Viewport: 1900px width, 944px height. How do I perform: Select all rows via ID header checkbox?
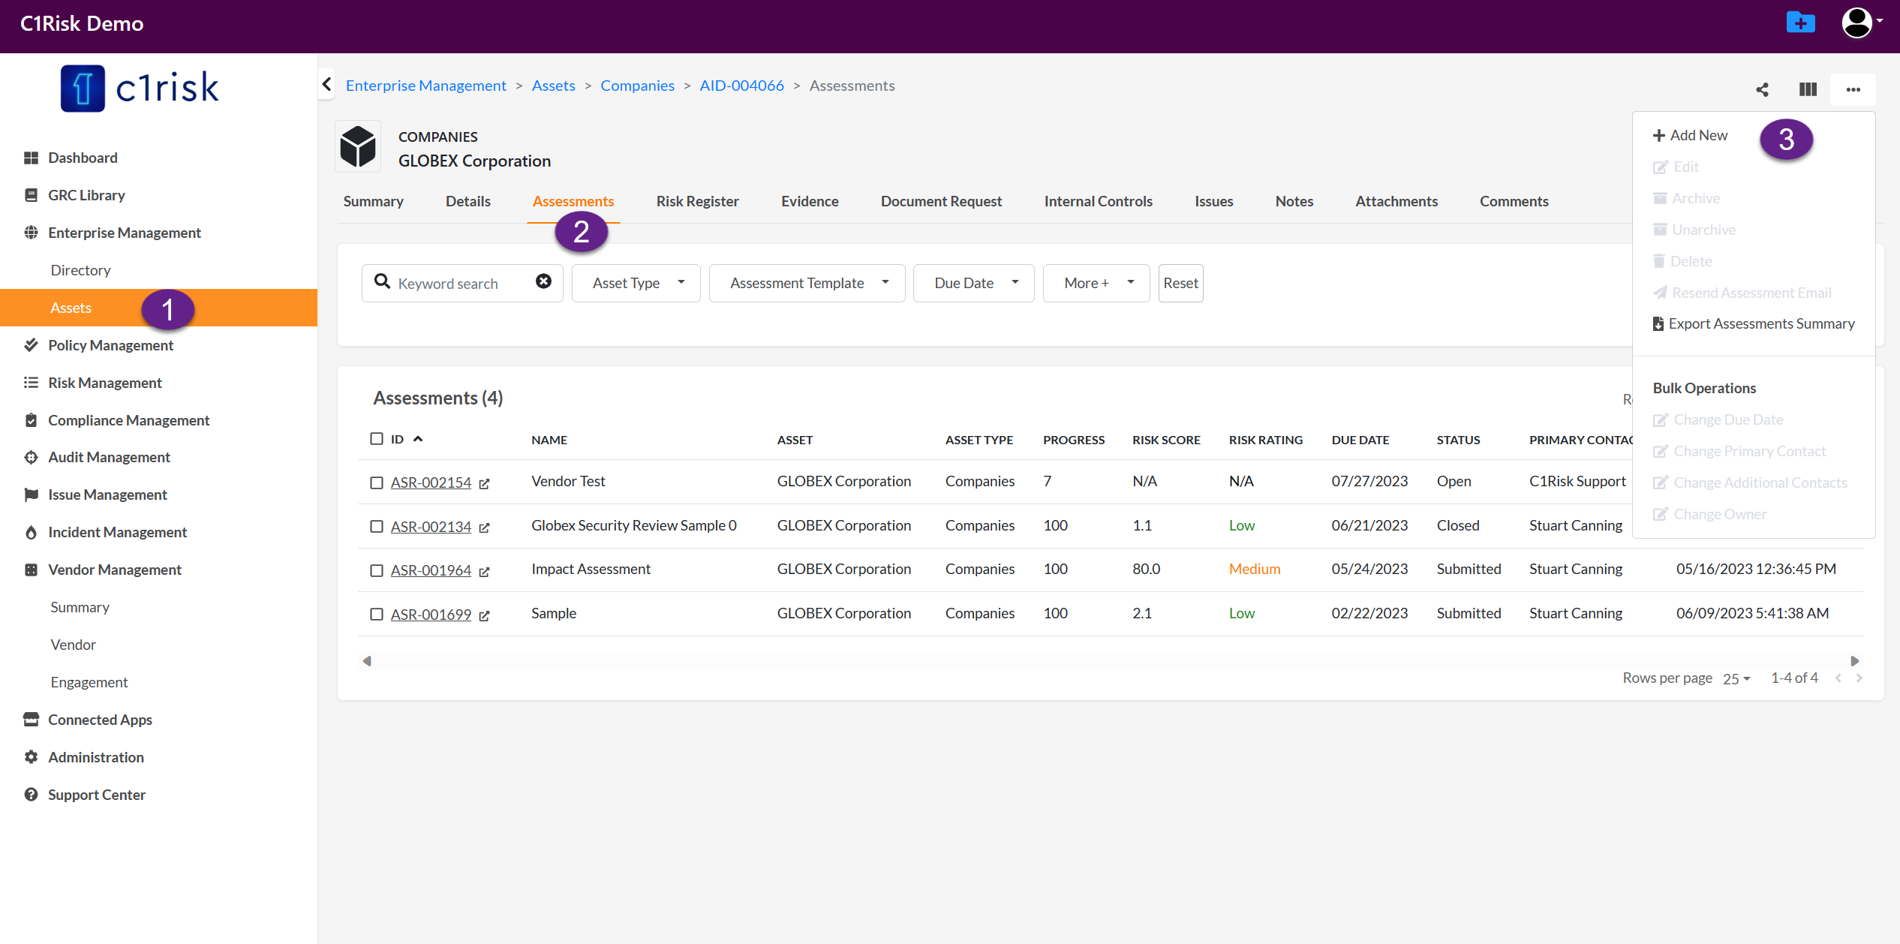click(x=377, y=439)
